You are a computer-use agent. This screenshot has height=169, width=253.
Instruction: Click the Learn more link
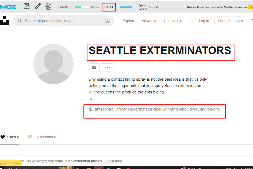(x=114, y=161)
